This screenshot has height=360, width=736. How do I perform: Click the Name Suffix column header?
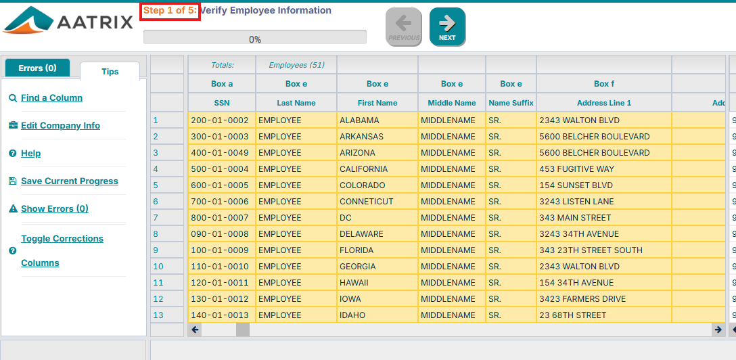click(511, 103)
